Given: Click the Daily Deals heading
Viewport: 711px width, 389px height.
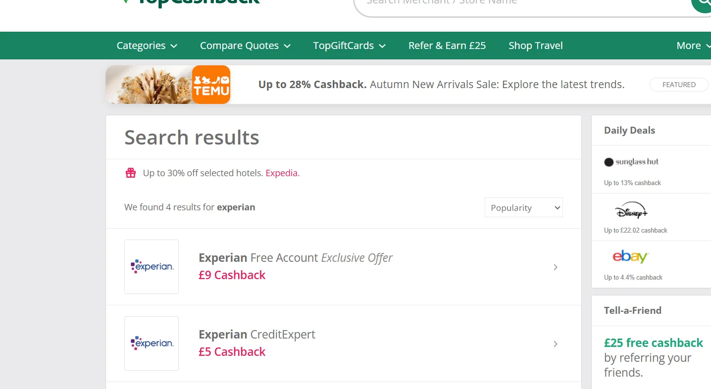Looking at the screenshot, I should pos(629,131).
